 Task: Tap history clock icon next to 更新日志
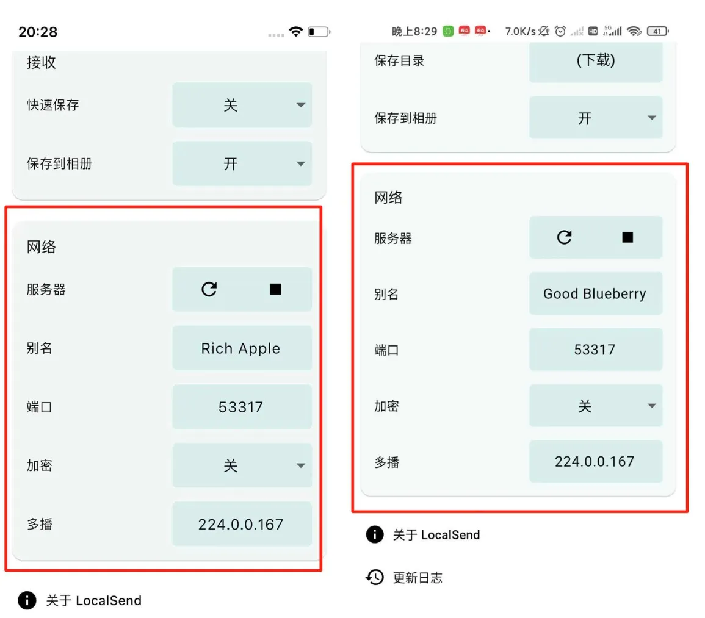click(x=375, y=577)
